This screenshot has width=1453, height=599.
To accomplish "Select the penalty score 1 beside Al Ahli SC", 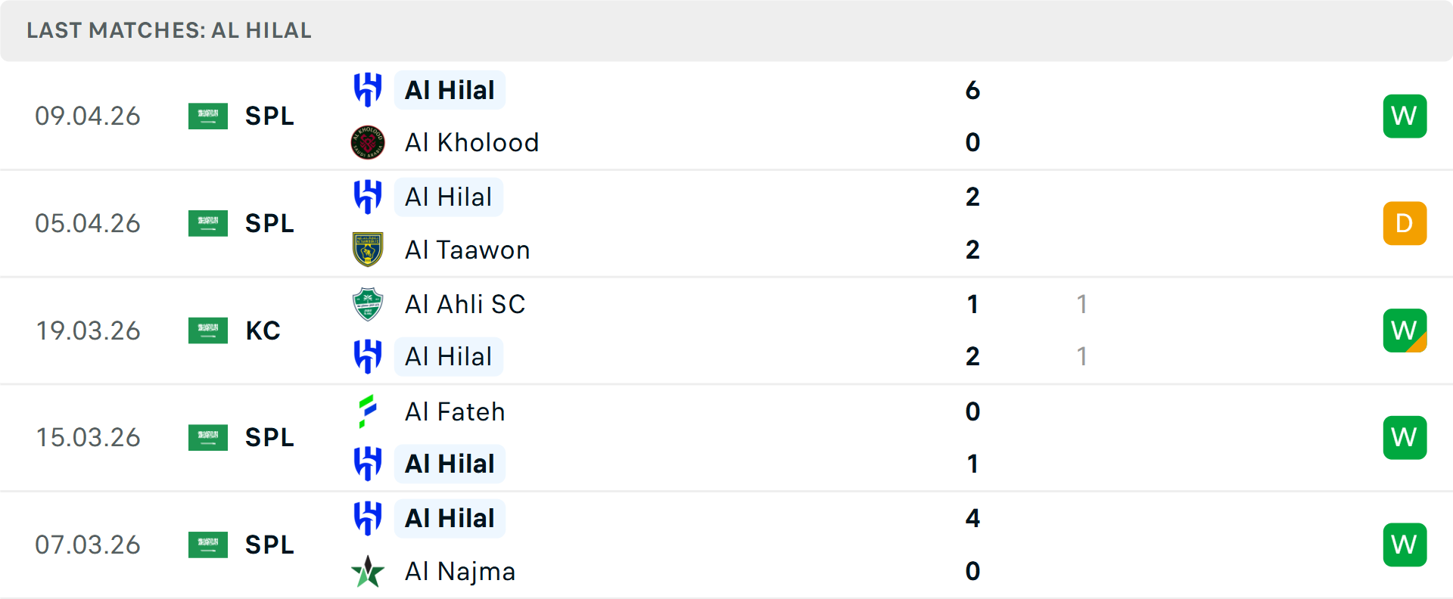I will click(1082, 304).
